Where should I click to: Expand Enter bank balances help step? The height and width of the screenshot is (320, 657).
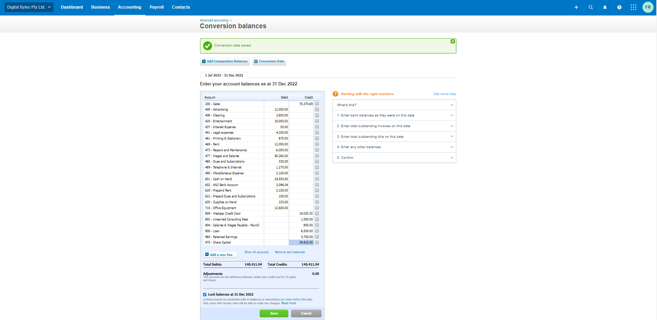click(394, 115)
